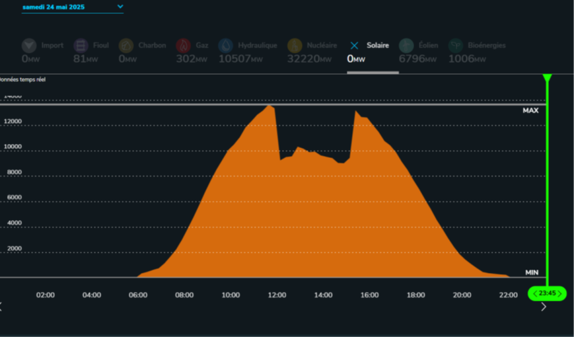Click the Nucléaire atom icon

click(x=295, y=46)
